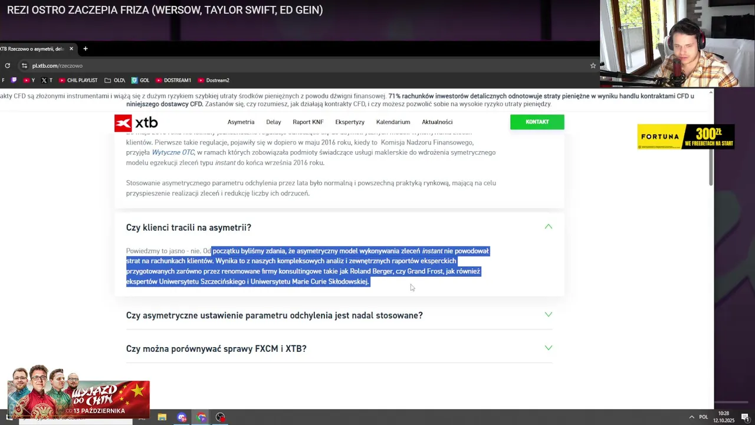Open the clock showing 10:28
The image size is (755, 425).
(724, 417)
